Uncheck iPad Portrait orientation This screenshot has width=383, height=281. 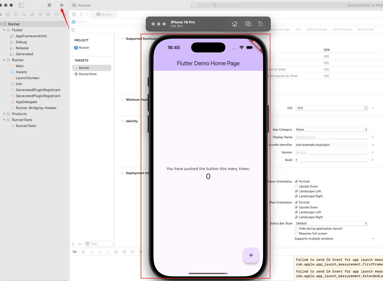click(296, 202)
